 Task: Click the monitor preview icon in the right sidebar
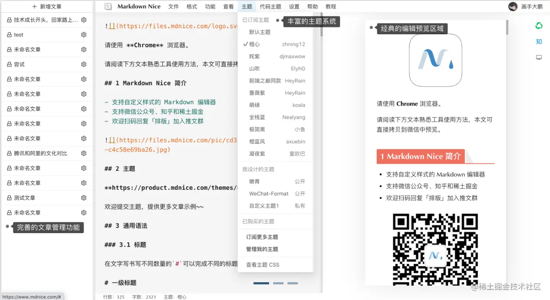[539, 57]
